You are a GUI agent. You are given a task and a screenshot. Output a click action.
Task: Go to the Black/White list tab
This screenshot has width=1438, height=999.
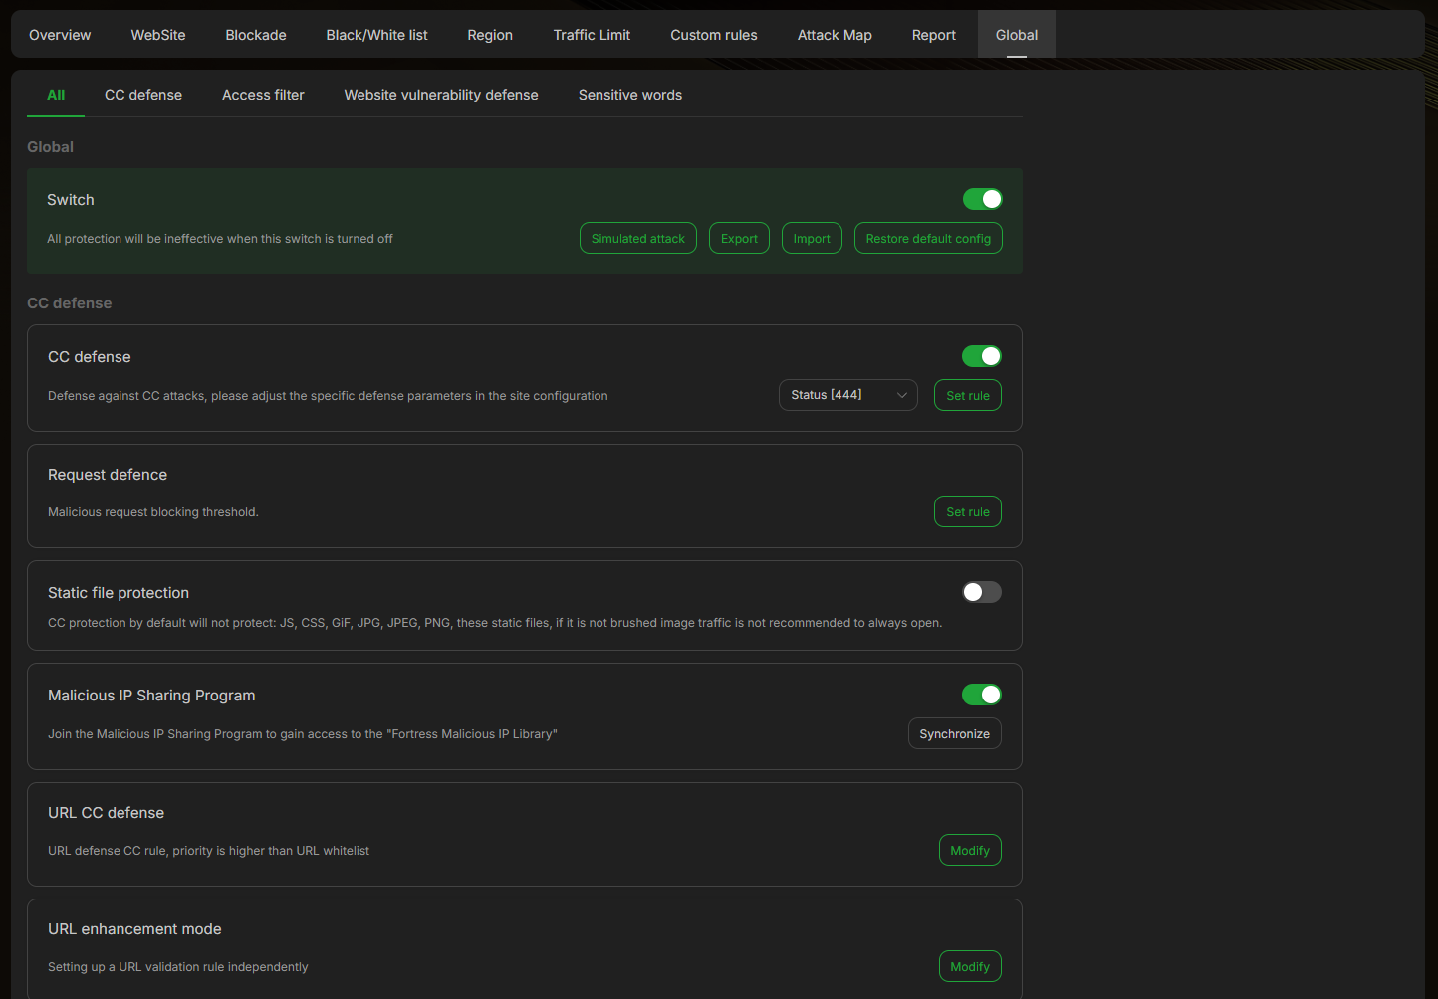click(x=376, y=35)
